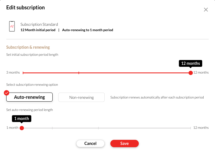Click the Subscription & renewing heading
Image resolution: width=215 pixels, height=152 pixels.
point(28,47)
